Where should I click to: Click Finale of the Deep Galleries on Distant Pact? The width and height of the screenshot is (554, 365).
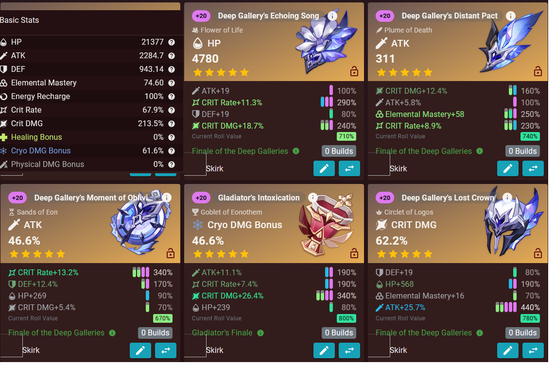tap(423, 151)
